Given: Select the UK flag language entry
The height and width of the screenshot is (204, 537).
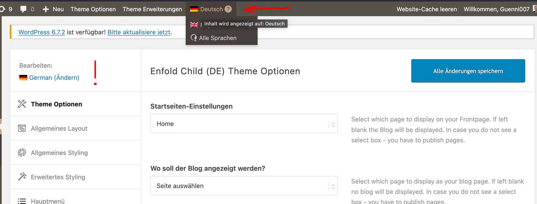Looking at the screenshot, I should [194, 24].
